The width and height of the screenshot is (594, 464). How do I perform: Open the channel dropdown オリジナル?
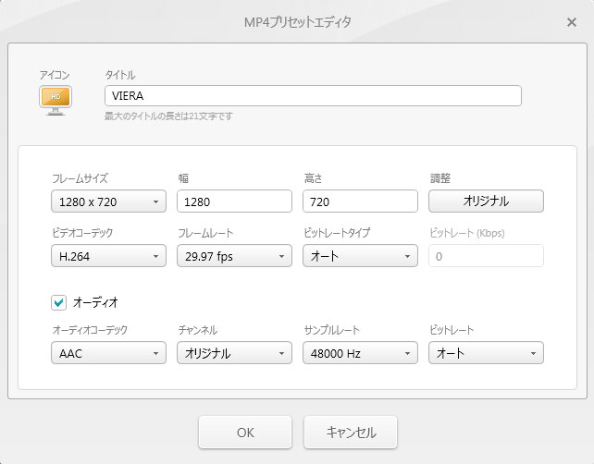(234, 353)
